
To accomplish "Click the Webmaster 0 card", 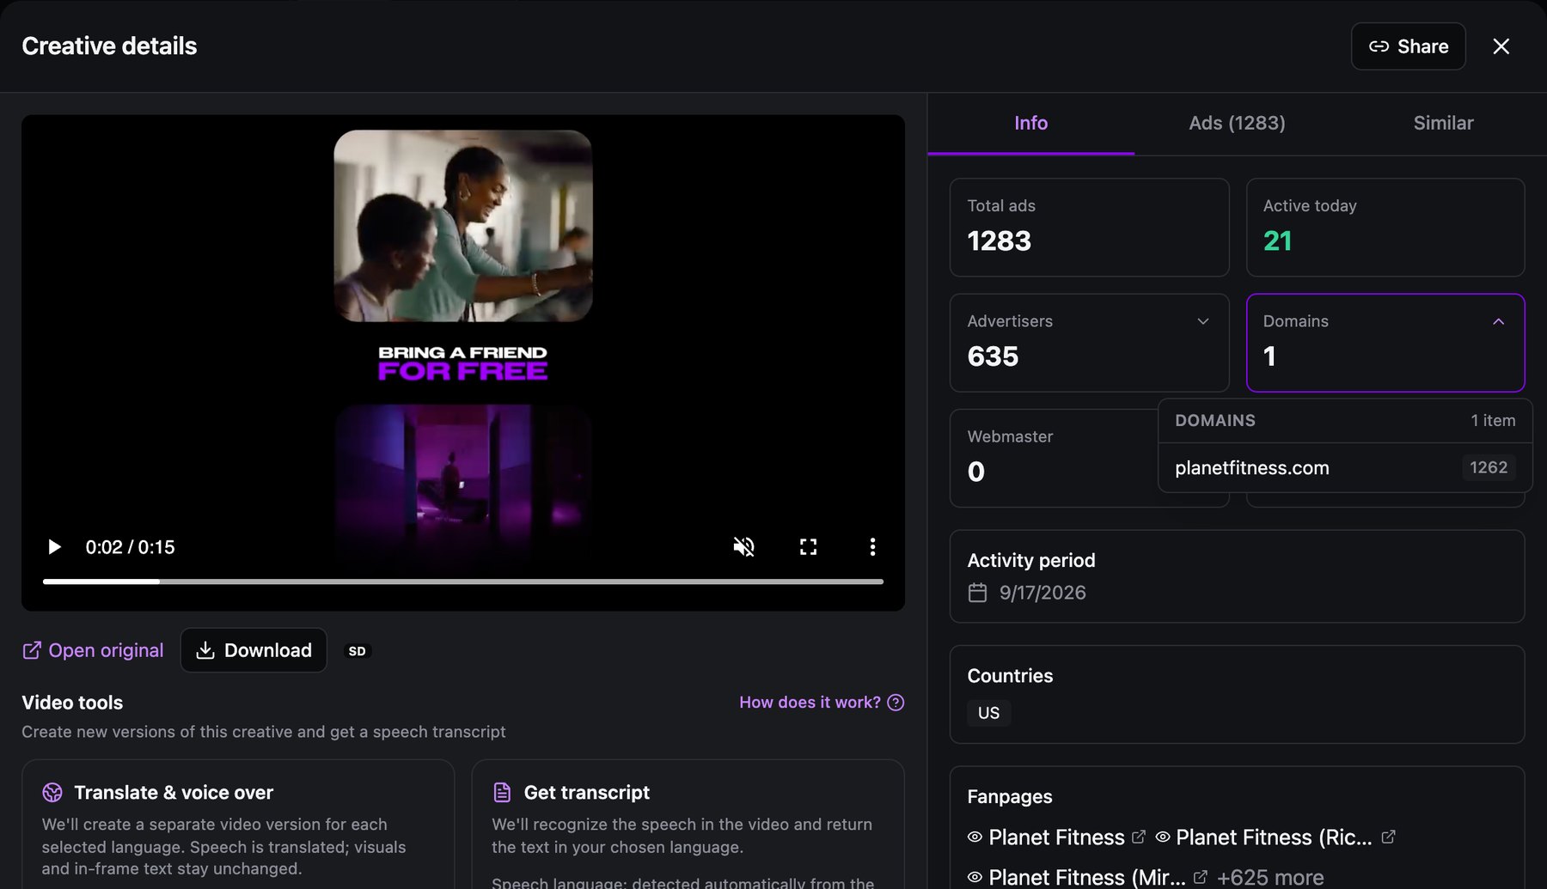I will tap(1054, 458).
